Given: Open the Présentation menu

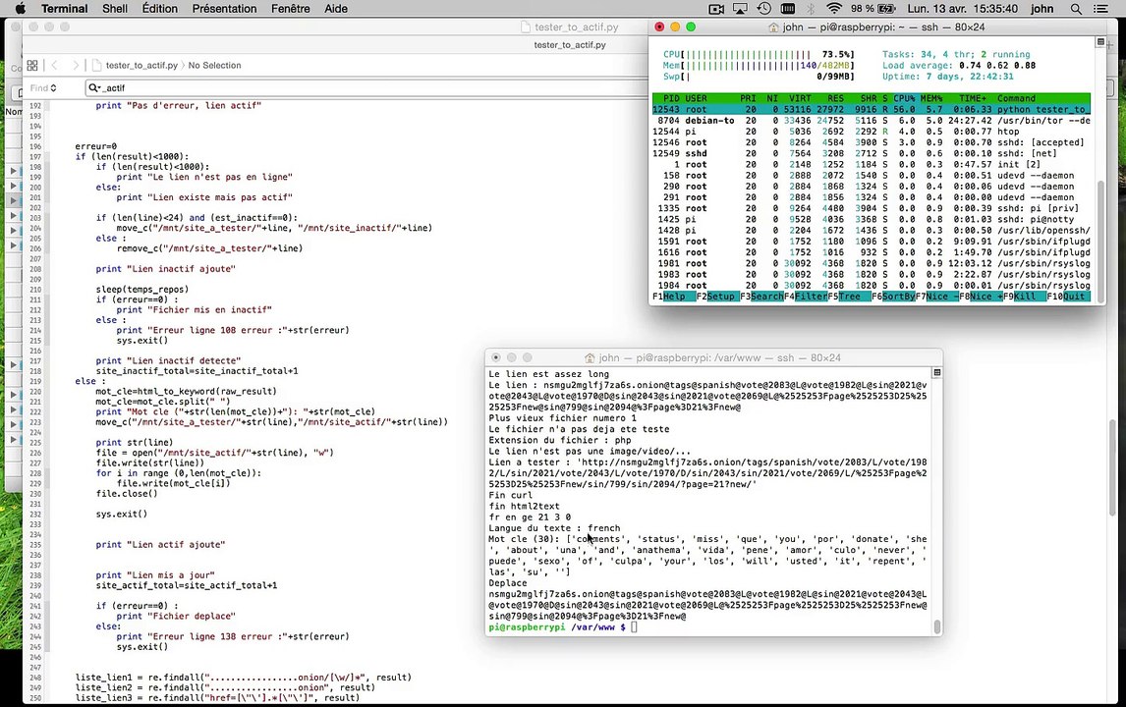Looking at the screenshot, I should click(224, 9).
